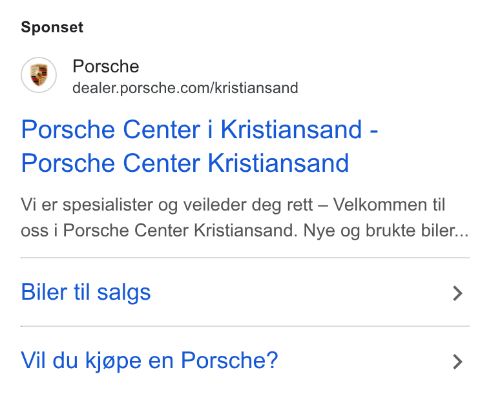The image size is (491, 394).
Task: Open the Vil du kjøpe en Porsche? sitelink
Action: click(x=149, y=361)
